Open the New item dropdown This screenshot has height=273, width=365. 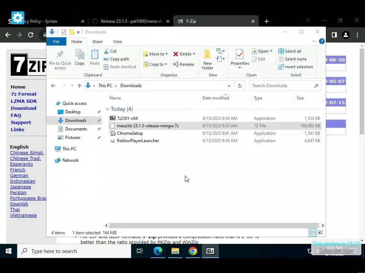[x=220, y=51]
